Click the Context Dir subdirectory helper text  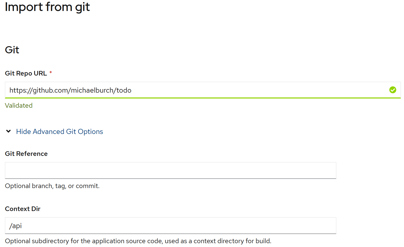coord(138,241)
